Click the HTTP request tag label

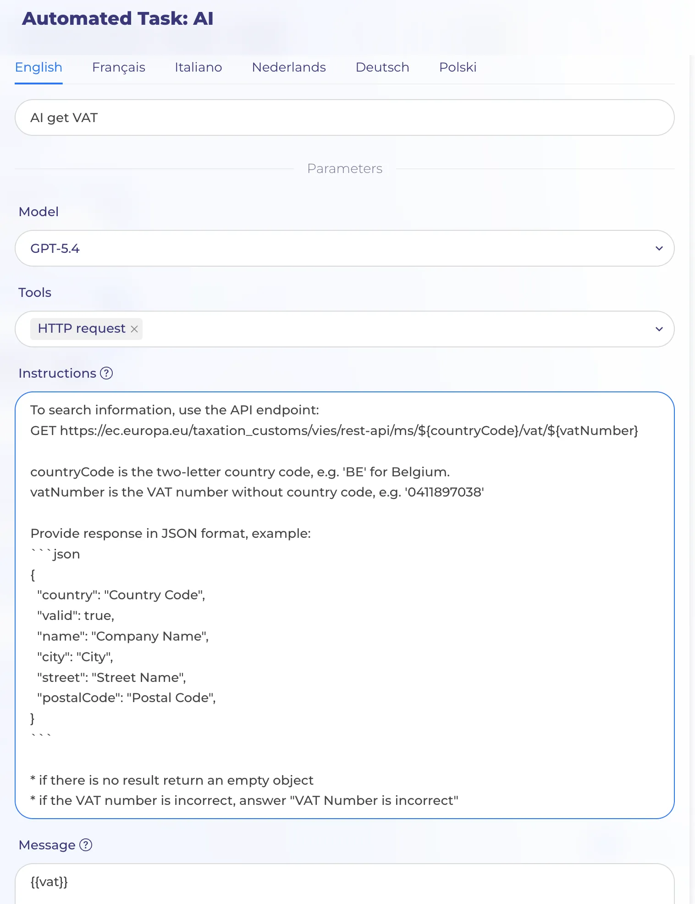click(x=82, y=329)
